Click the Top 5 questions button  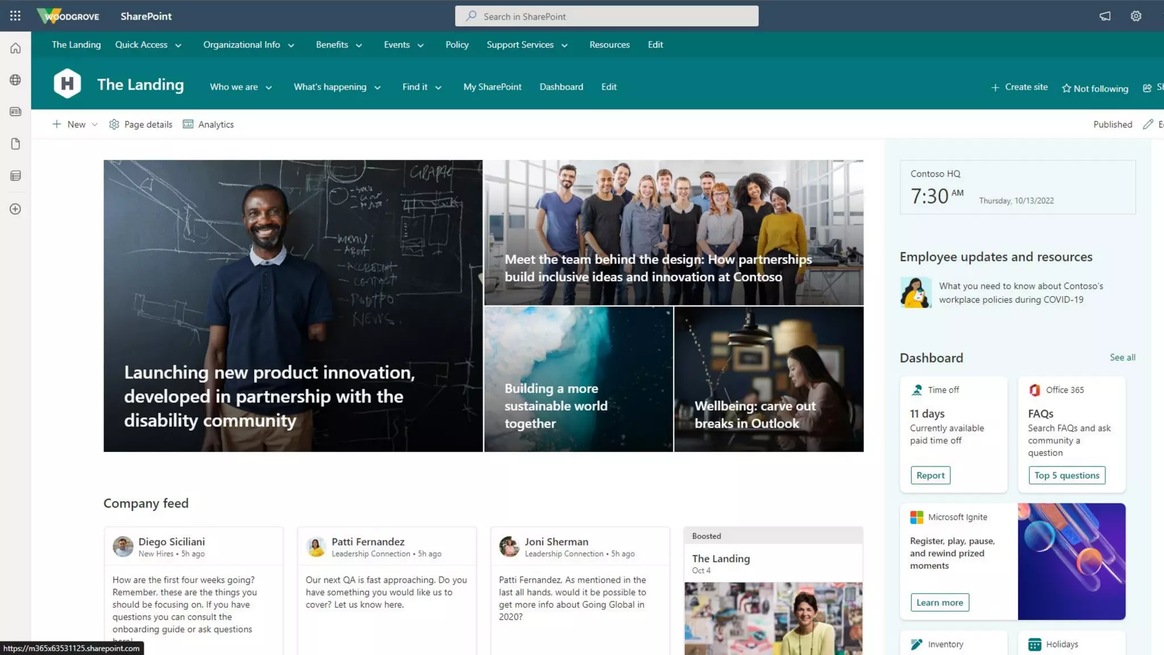pyautogui.click(x=1066, y=475)
